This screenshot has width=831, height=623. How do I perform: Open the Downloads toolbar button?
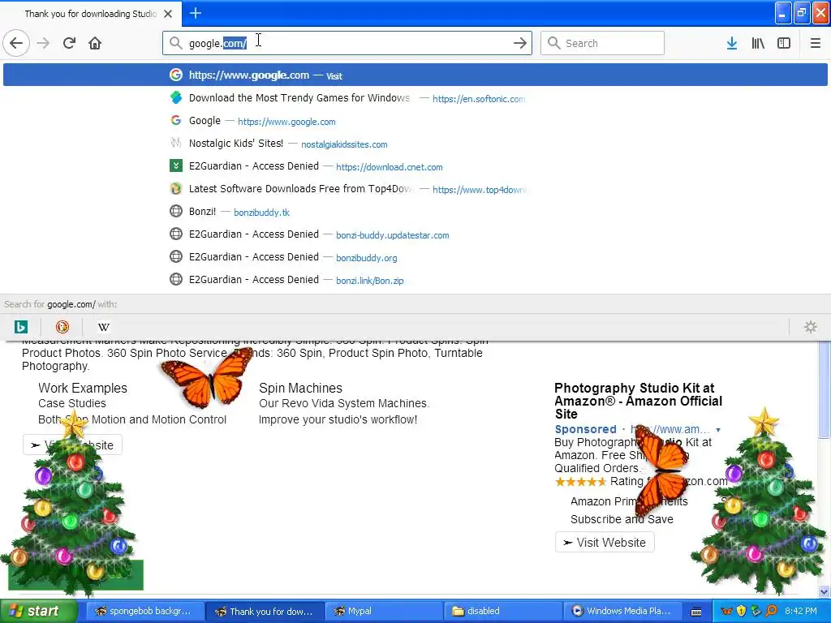(732, 43)
